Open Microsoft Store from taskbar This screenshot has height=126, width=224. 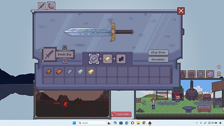(x=121, y=123)
